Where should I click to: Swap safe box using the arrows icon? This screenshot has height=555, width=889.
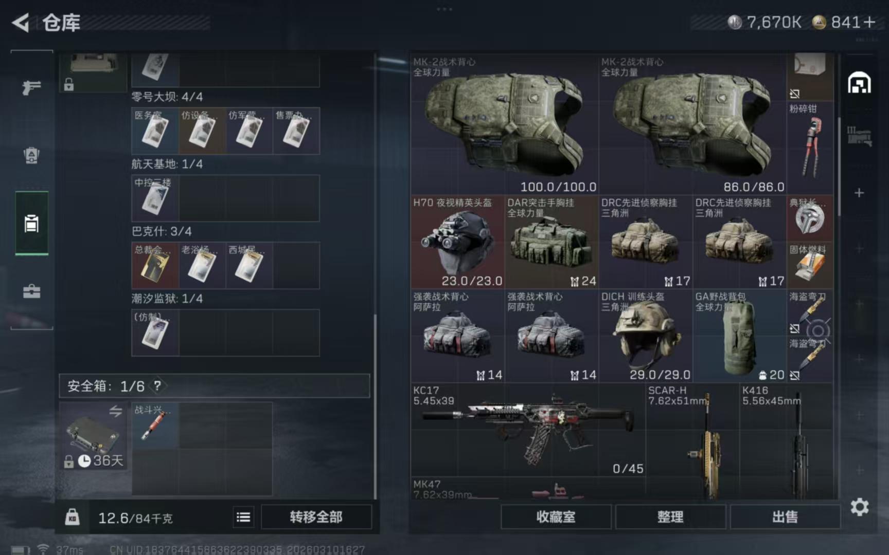tap(116, 411)
